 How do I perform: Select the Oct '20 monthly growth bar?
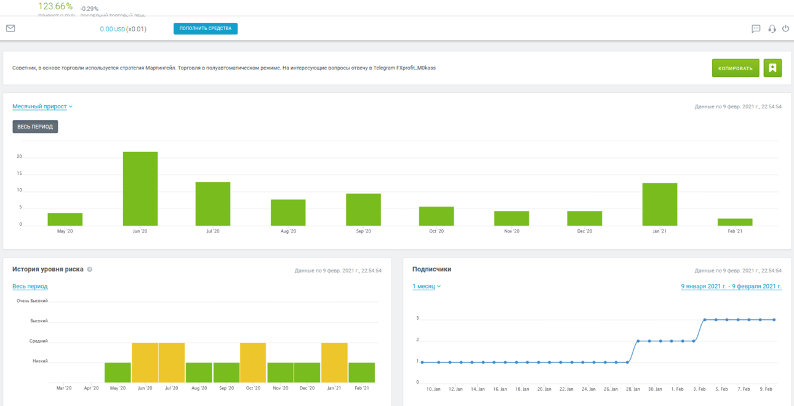click(436, 216)
